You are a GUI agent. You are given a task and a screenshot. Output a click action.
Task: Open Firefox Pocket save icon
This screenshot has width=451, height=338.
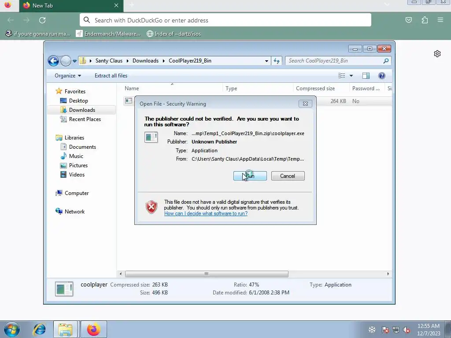point(409,20)
